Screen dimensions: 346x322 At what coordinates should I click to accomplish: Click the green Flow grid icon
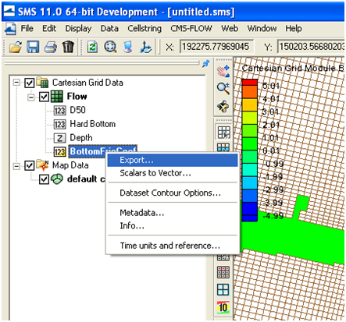point(57,97)
